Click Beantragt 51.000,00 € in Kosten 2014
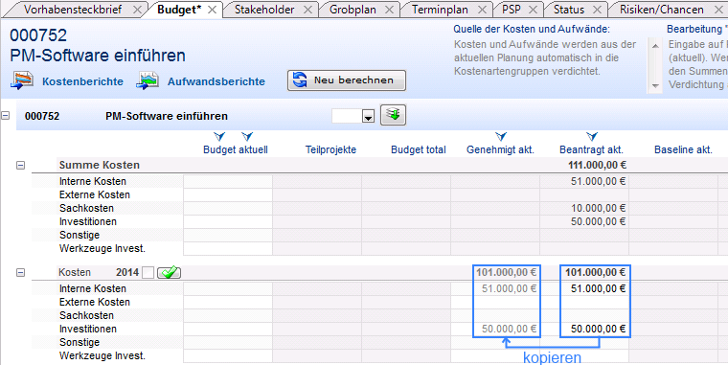This screenshot has height=365, width=728. click(599, 288)
